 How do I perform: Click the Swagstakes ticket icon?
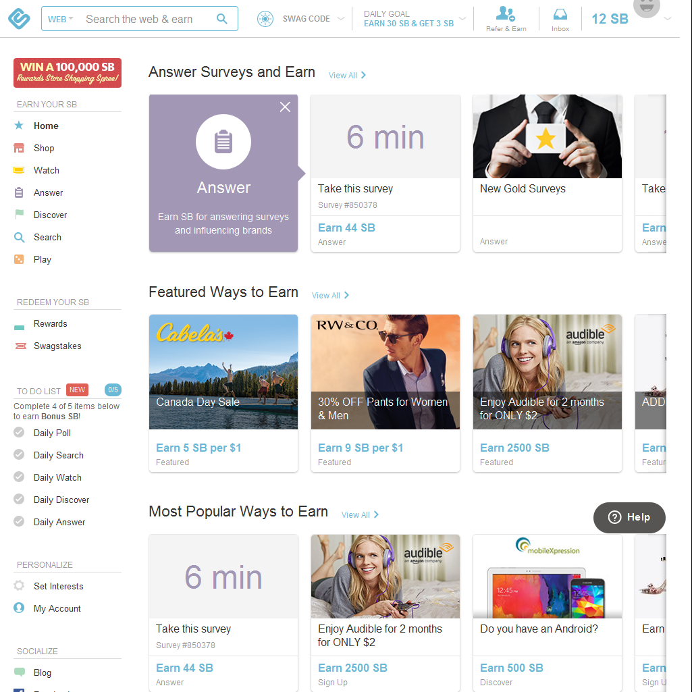pos(21,346)
